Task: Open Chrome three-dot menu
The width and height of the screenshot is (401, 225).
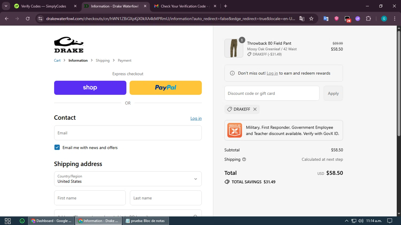Action: click(395, 19)
